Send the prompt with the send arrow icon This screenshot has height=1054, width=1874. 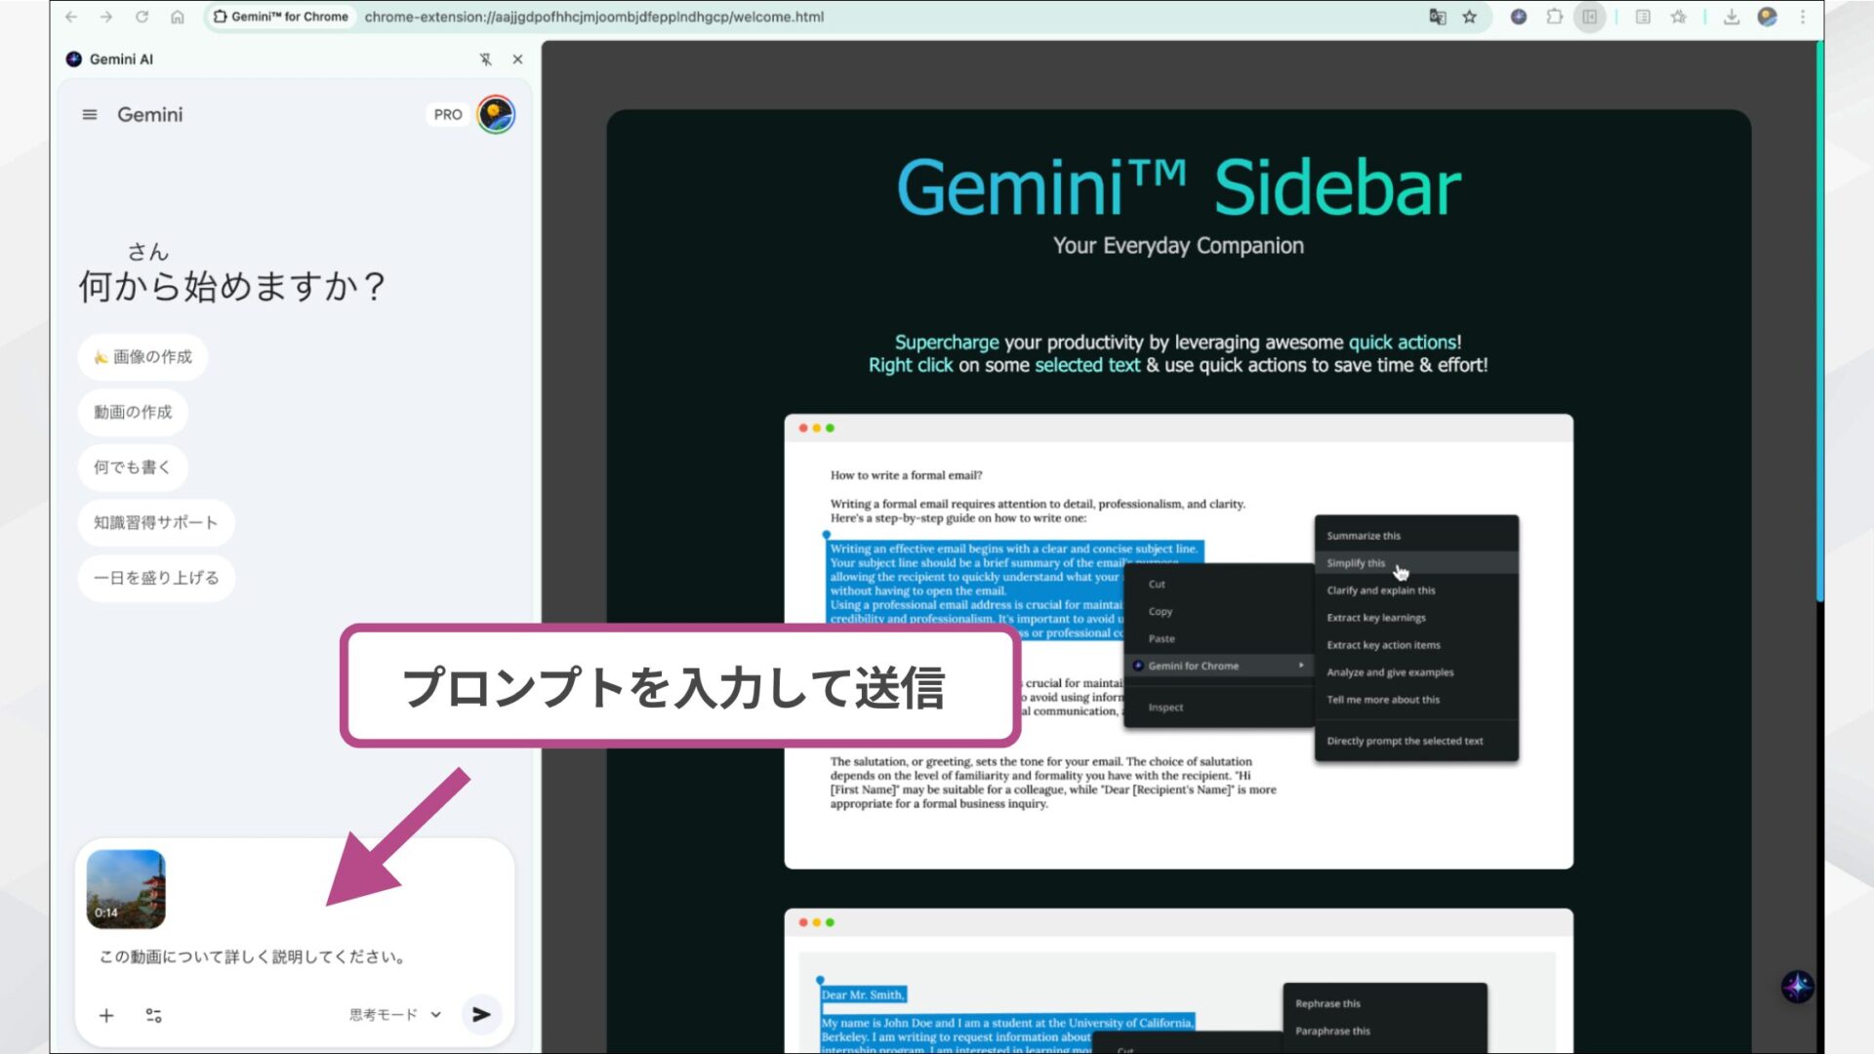481,1015
